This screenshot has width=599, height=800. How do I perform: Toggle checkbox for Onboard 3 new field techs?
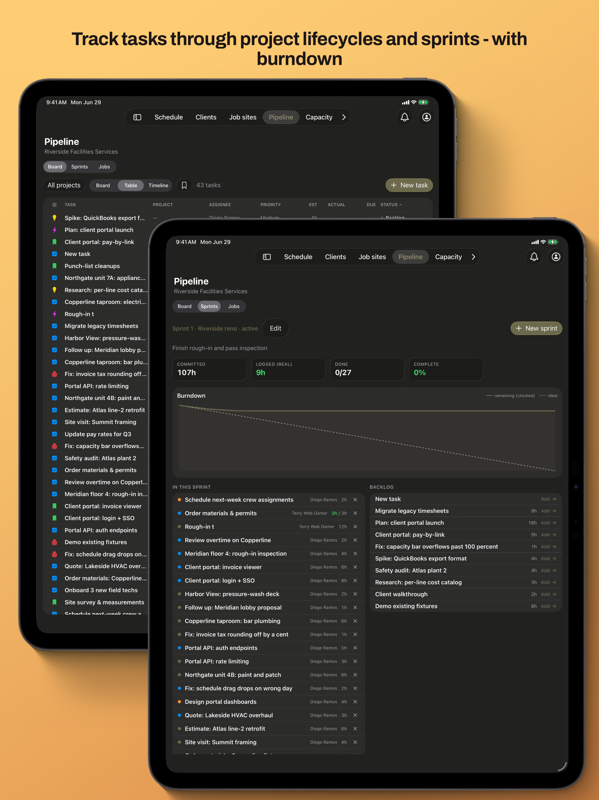(55, 590)
